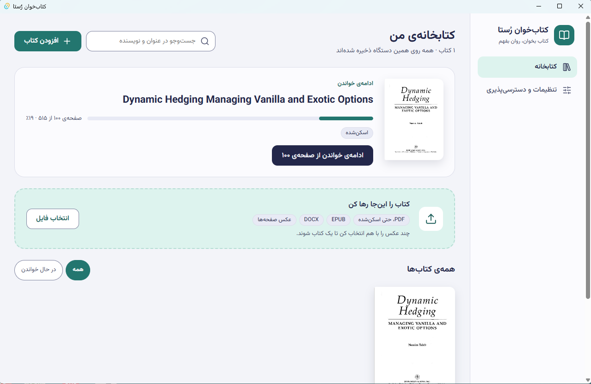
Task: Click the plus icon on افزودن کتاب
Action: coord(67,41)
